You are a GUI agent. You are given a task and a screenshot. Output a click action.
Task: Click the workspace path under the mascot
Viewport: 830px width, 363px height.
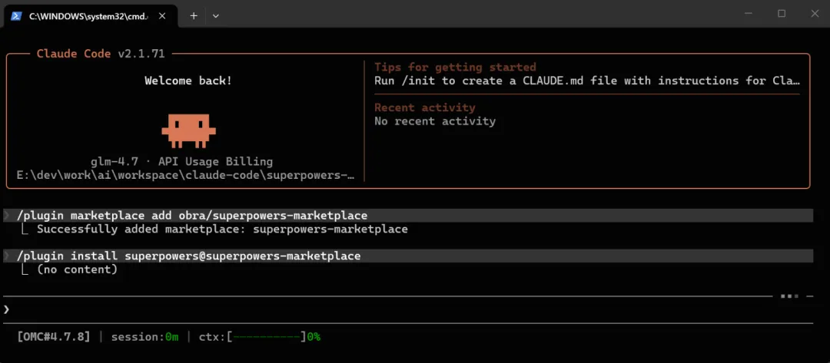point(186,176)
